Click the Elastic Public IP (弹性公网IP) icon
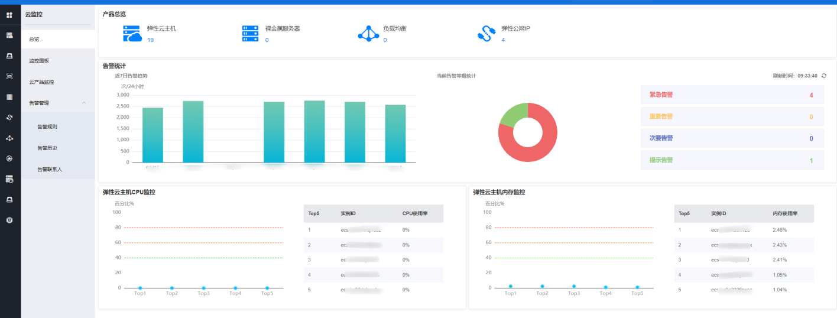 click(485, 34)
